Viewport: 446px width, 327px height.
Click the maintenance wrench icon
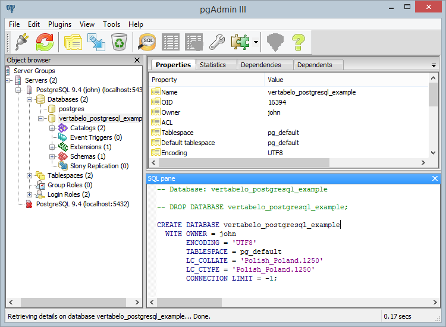(x=216, y=42)
